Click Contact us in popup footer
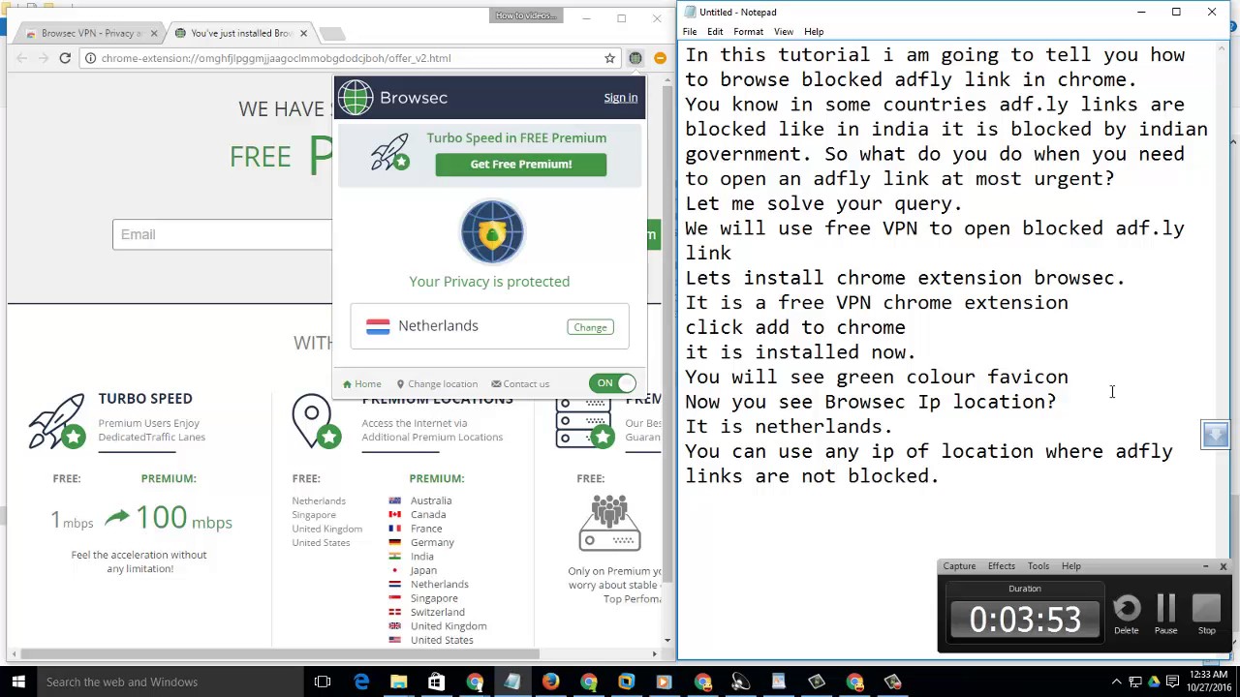This screenshot has width=1240, height=697. (x=520, y=384)
